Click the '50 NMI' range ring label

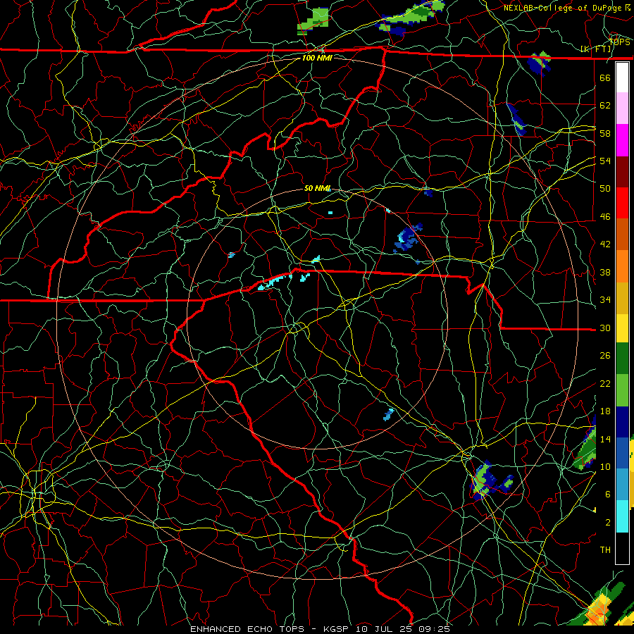[317, 188]
